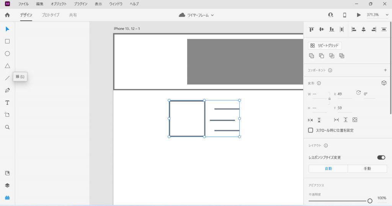Image resolution: width=392 pixels, height=206 pixels.
Task: Click the Y position field
Action: 345,108
